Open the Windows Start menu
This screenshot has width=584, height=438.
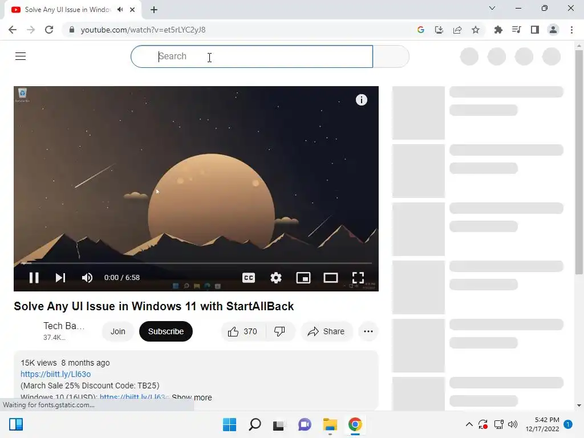point(229,424)
